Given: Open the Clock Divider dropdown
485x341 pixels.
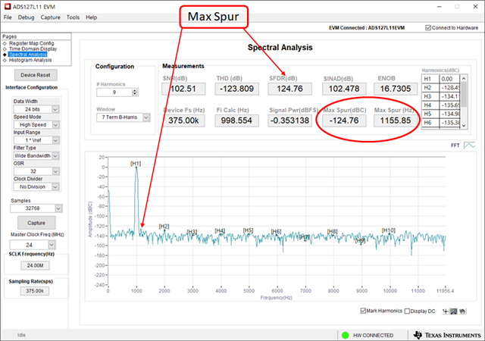Looking at the screenshot, I should pyautogui.click(x=55, y=186).
